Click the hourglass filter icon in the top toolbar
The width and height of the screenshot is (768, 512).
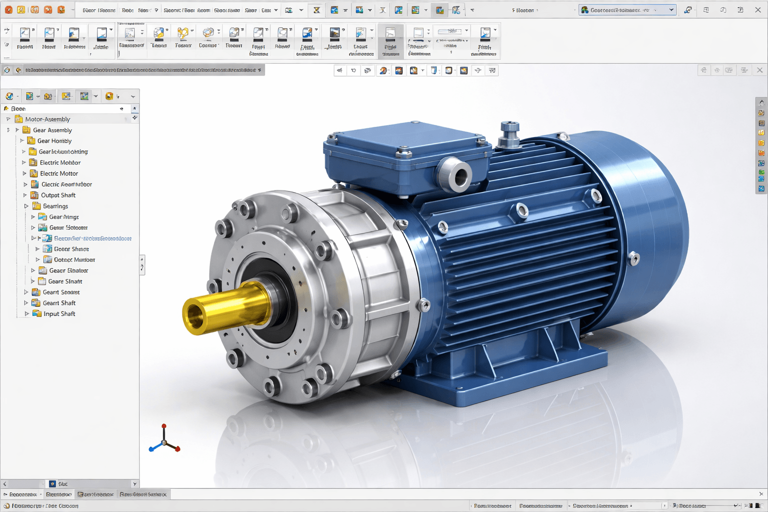pyautogui.click(x=316, y=9)
